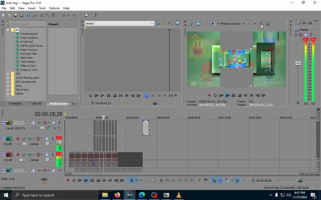The width and height of the screenshot is (321, 200).
Task: Select the Checkerboard generator
Action: (29, 34)
